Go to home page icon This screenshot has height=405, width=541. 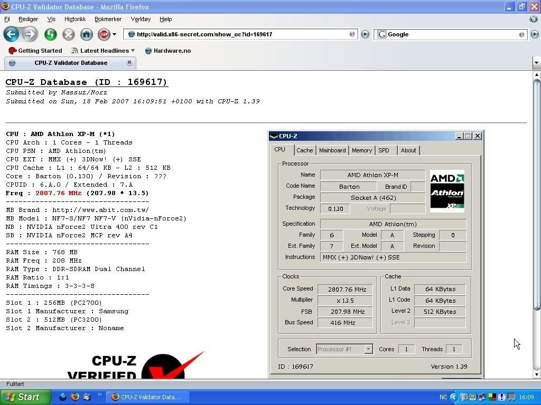pyautogui.click(x=87, y=34)
